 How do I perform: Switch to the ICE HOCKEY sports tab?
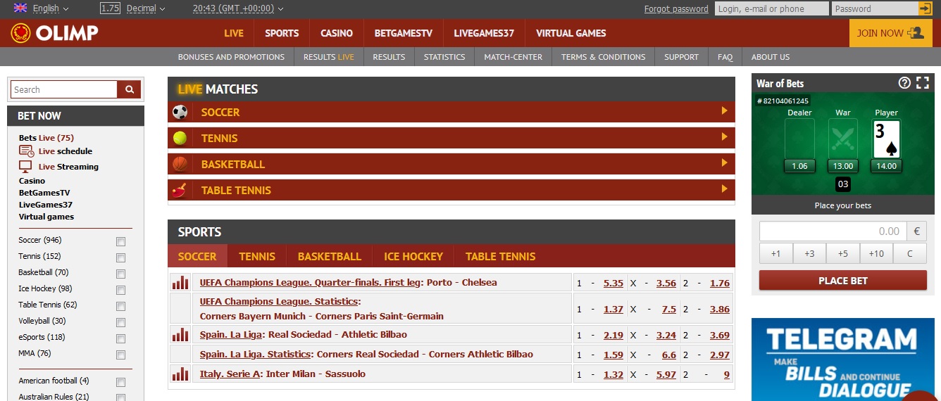[x=413, y=256]
